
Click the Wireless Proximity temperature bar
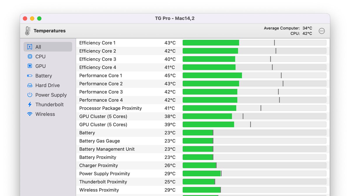[x=254, y=190]
